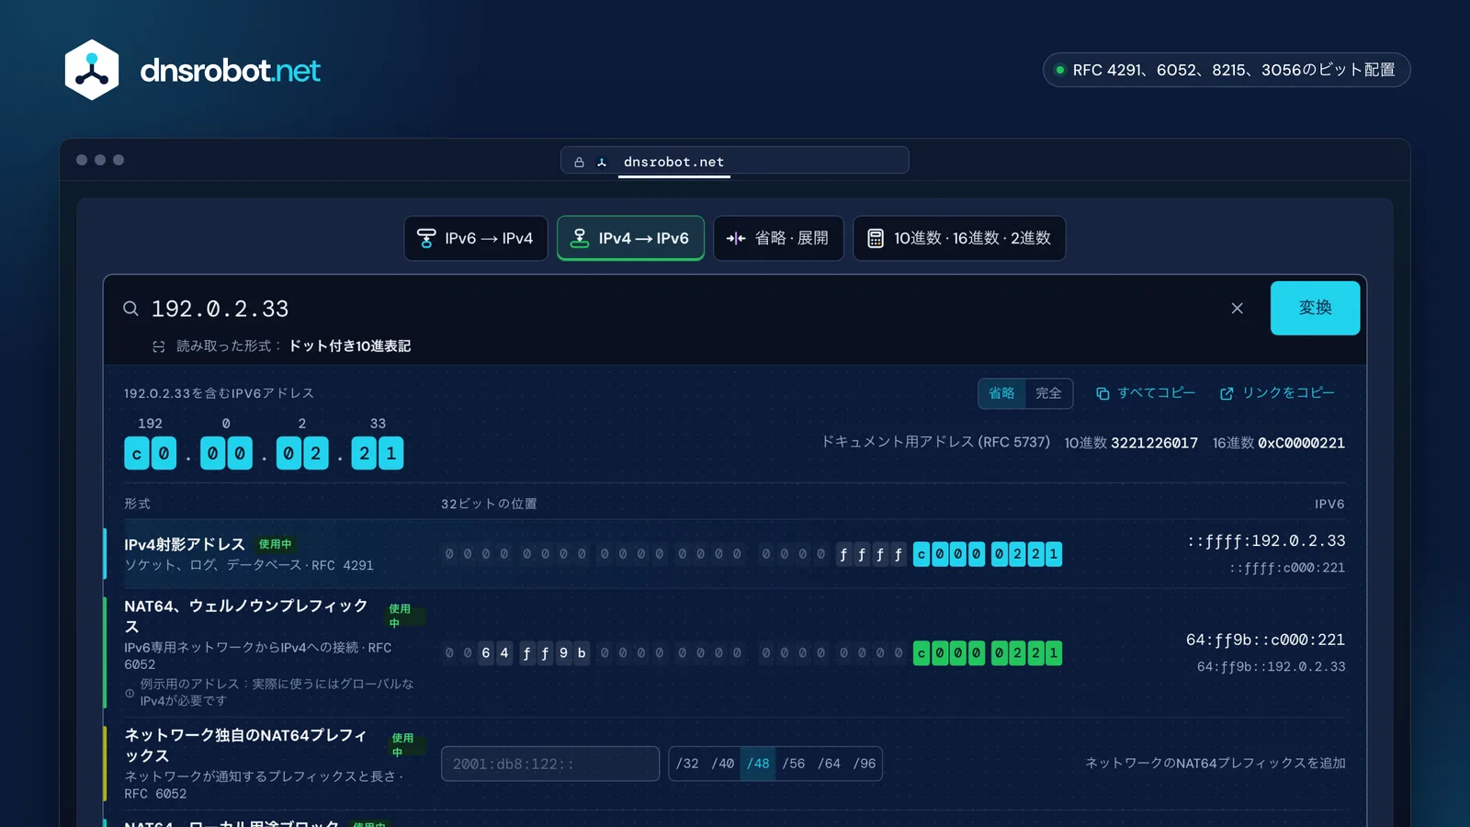This screenshot has width=1470, height=827.
Task: Click the calculator icon for 10進数 tab
Action: click(876, 238)
